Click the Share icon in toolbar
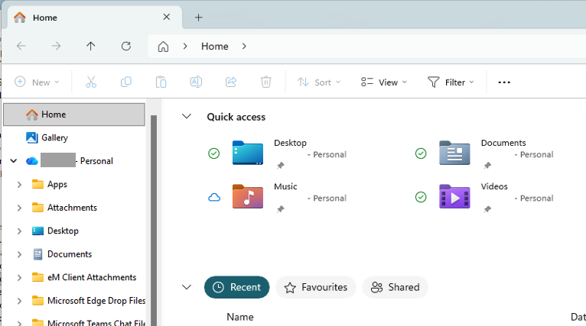 click(231, 82)
